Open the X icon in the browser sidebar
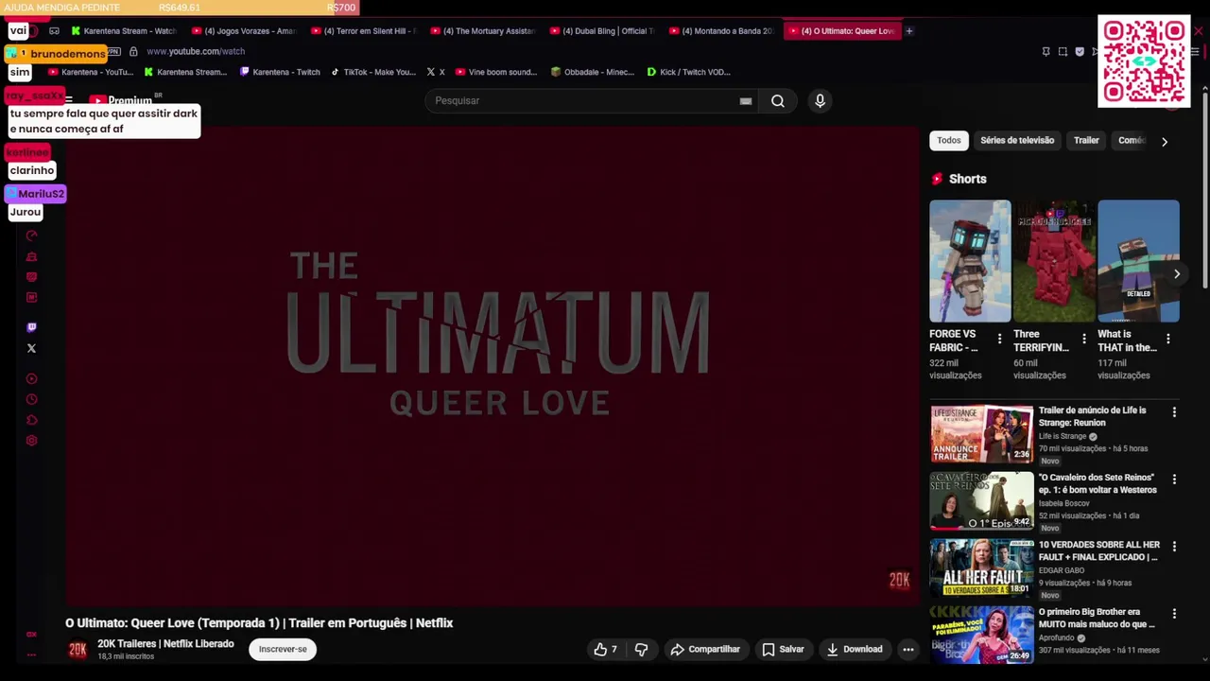This screenshot has height=681, width=1210. pyautogui.click(x=31, y=348)
